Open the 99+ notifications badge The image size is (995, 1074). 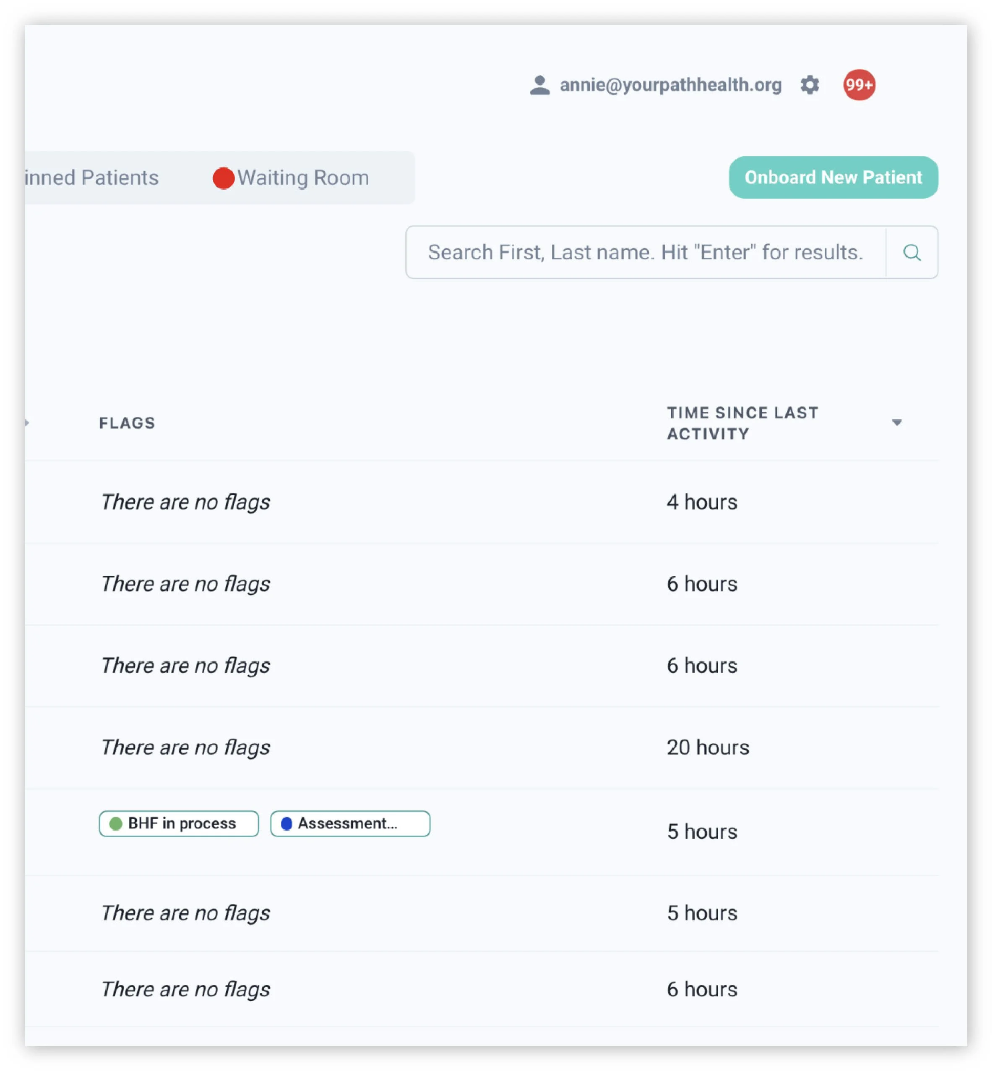coord(859,84)
